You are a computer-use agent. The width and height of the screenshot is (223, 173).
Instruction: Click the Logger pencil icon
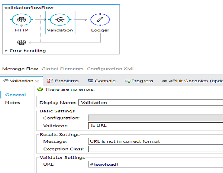pyautogui.click(x=100, y=20)
